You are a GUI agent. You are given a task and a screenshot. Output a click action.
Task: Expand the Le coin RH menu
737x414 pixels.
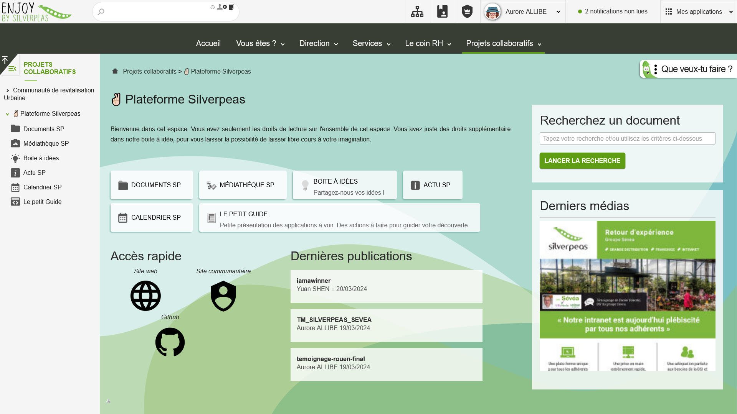point(428,43)
